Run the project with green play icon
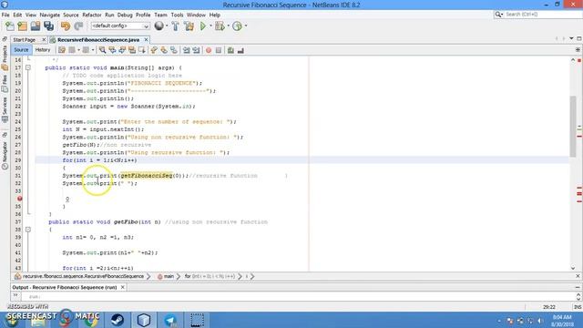This screenshot has height=328, width=583. point(203,26)
